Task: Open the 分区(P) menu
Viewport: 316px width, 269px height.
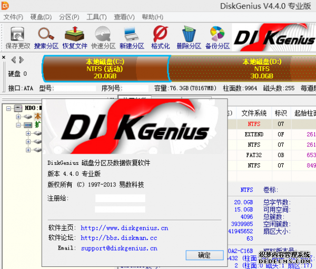Action: (69, 17)
